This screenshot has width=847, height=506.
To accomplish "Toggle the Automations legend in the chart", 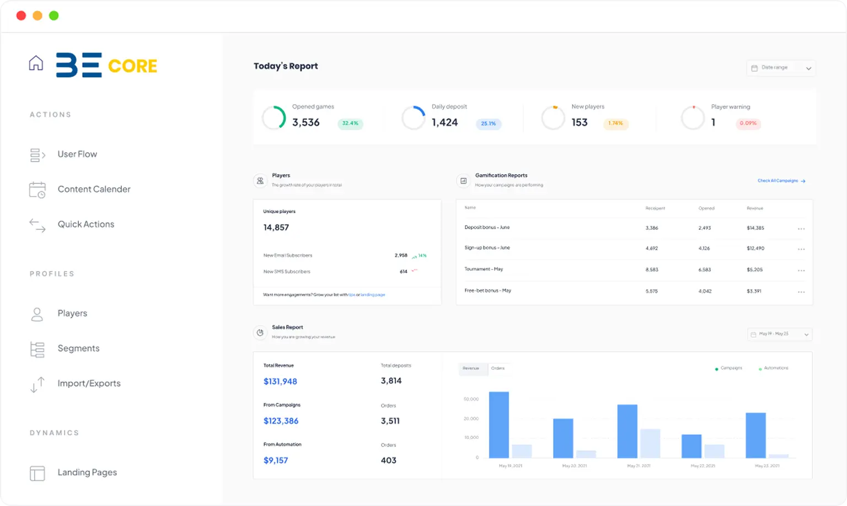I will (774, 368).
